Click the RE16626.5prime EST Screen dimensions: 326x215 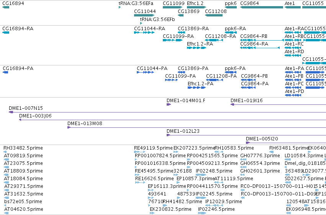[140, 182]
